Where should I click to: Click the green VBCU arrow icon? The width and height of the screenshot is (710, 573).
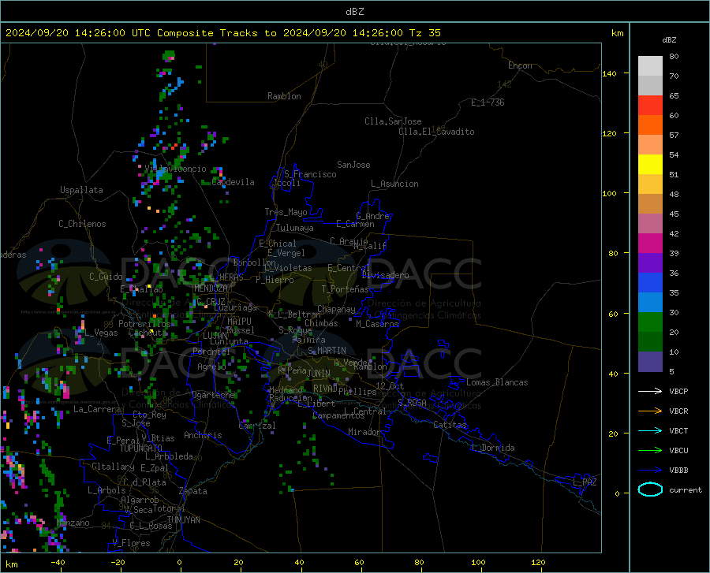650,451
